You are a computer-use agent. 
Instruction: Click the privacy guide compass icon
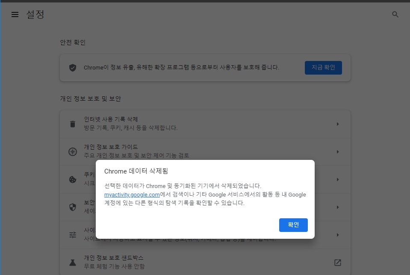click(73, 152)
